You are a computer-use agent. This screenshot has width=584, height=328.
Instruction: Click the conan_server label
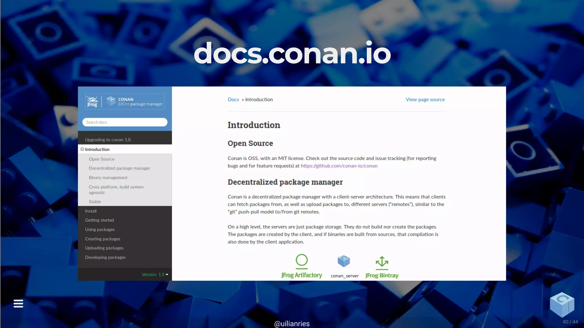tap(344, 276)
